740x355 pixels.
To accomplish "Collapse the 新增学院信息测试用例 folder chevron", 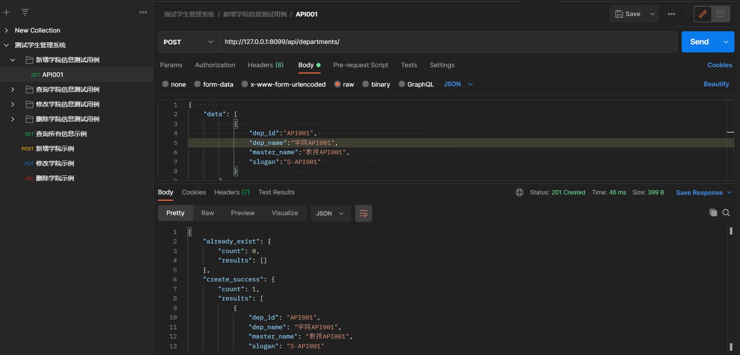I will click(x=13, y=60).
